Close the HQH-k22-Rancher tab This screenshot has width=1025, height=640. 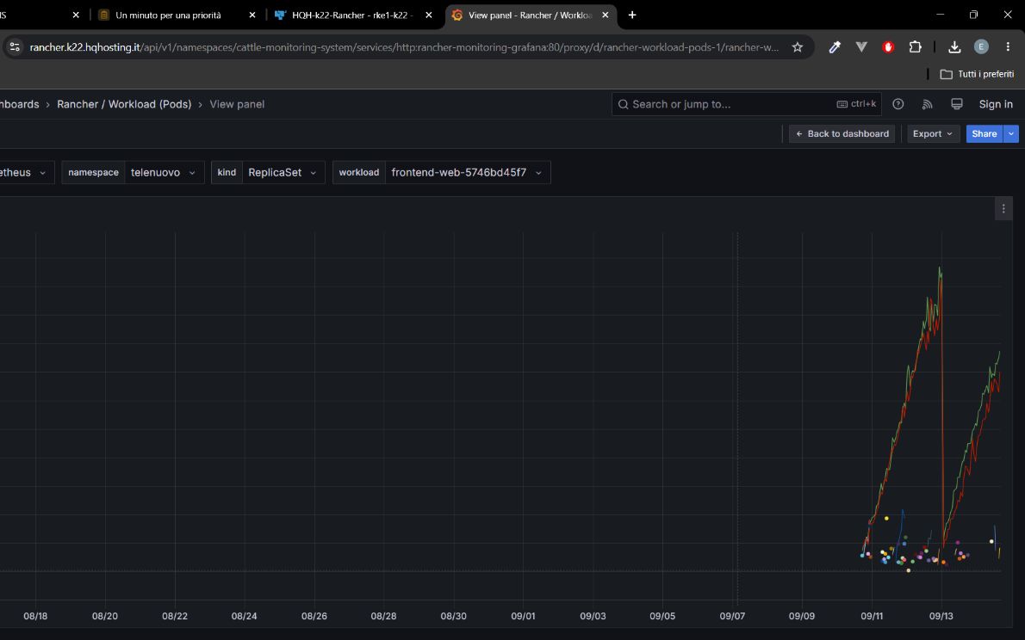point(429,15)
